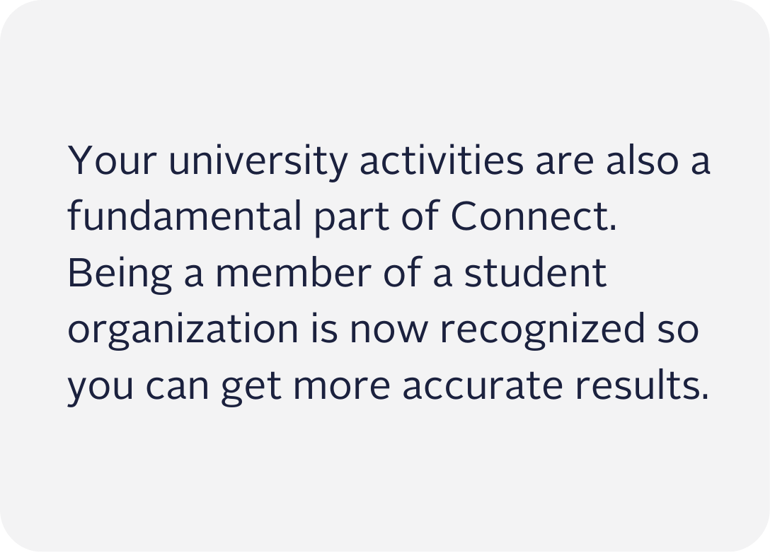Click the word "results." ending the paragraph
This screenshot has height=553, width=770.
point(642,384)
